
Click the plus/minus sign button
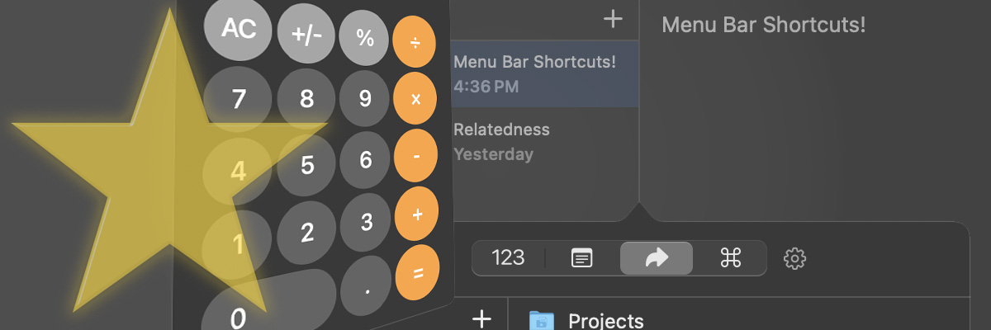(306, 36)
